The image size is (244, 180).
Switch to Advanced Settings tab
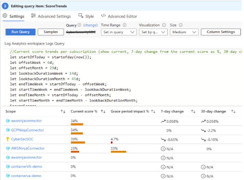(x=51, y=16)
